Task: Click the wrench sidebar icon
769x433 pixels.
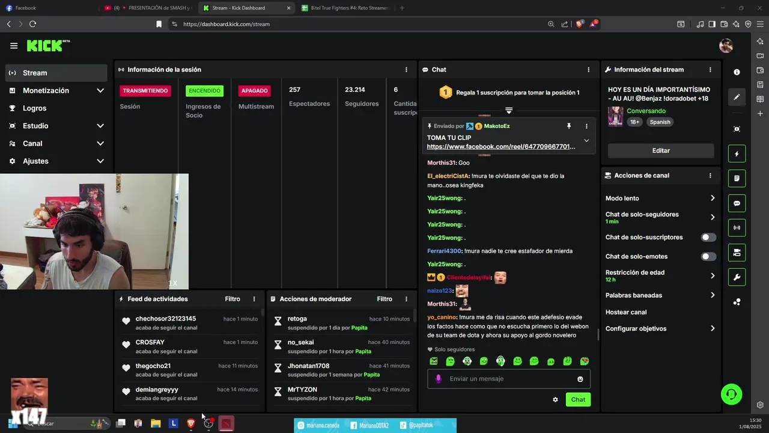Action: click(x=737, y=277)
